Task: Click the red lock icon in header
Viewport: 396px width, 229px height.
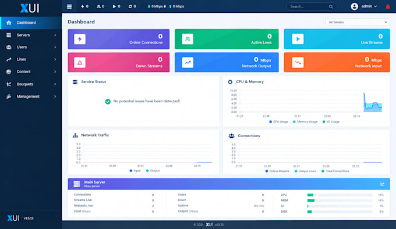Action: [x=388, y=6]
